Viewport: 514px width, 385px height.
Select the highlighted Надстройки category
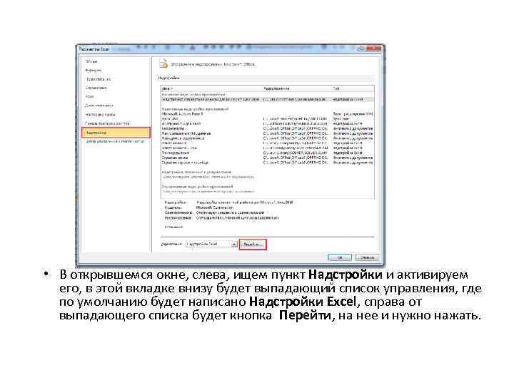click(116, 133)
